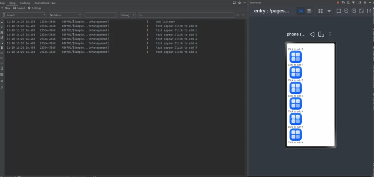This screenshot has width=374, height=177.
Task: Click scroll-to-end icon in log sidebar
Action: click(2, 37)
